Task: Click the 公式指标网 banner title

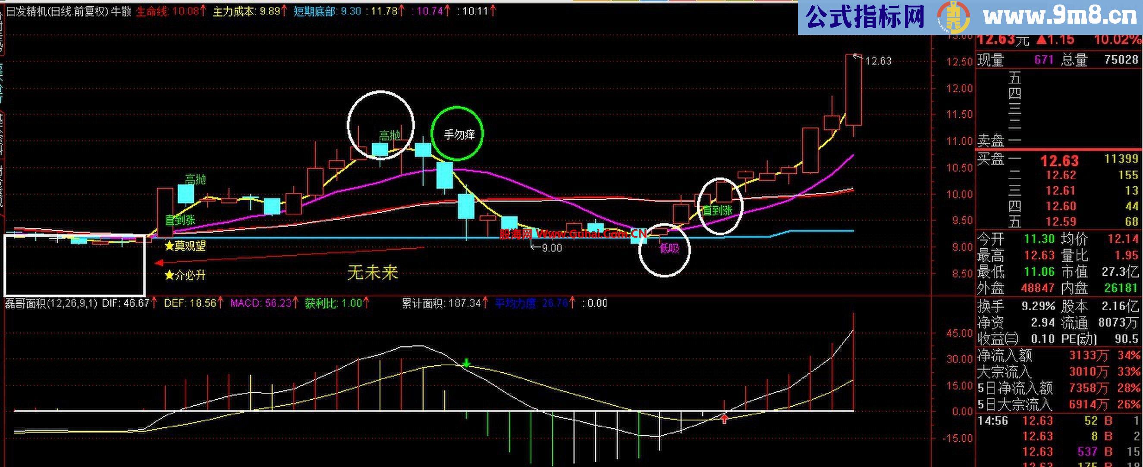Action: tap(864, 17)
